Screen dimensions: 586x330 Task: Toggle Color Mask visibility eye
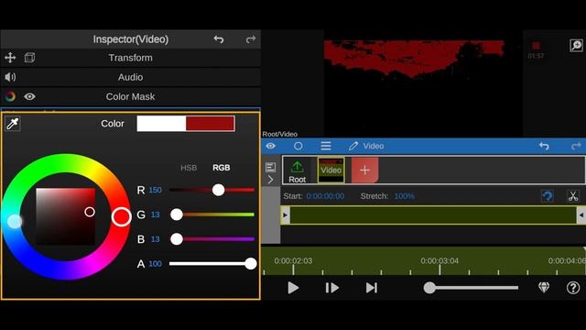tap(29, 96)
